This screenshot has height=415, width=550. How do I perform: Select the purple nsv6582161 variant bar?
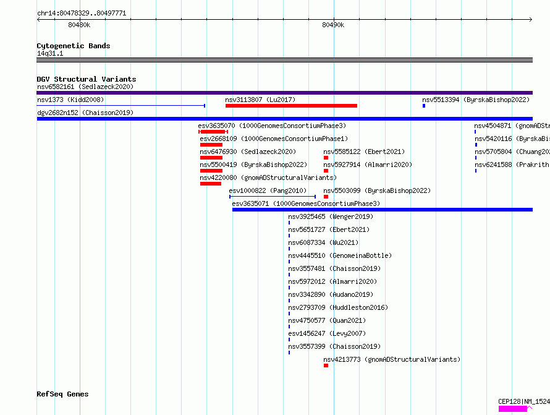(x=284, y=93)
